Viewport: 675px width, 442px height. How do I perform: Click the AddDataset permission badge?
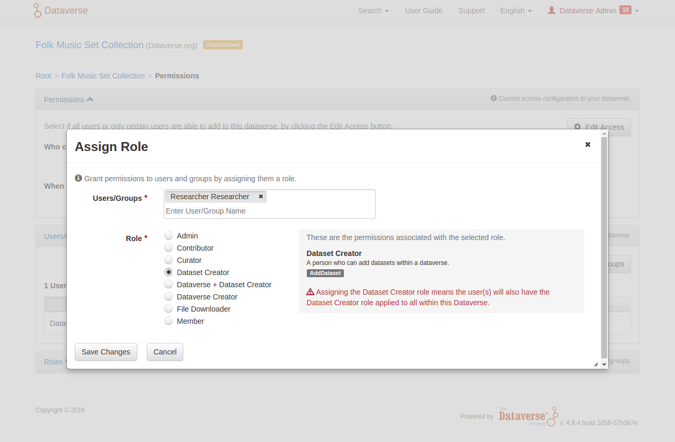325,273
